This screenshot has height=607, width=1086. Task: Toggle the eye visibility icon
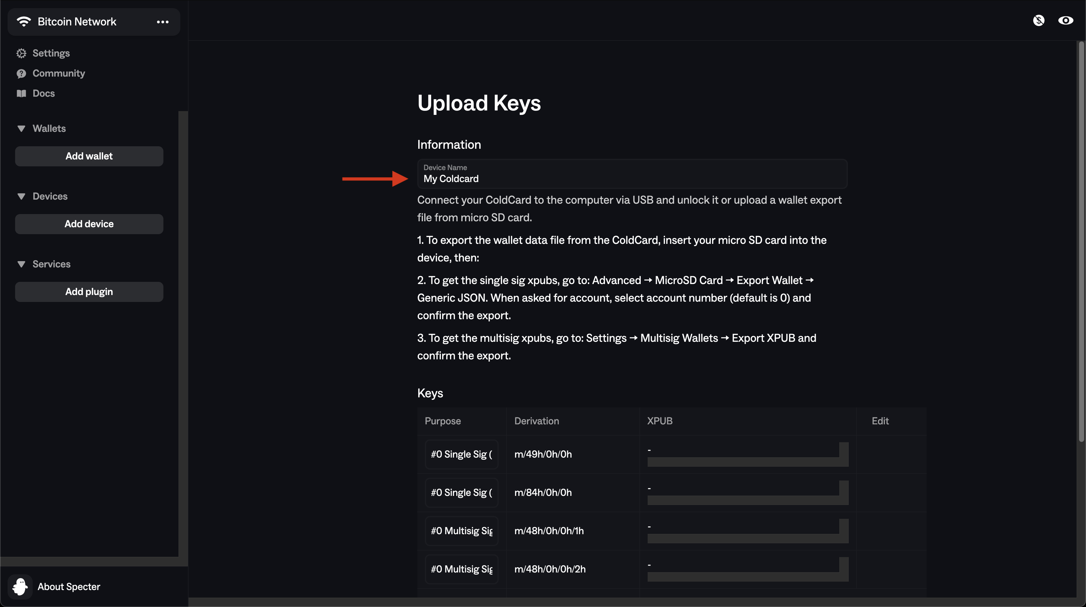pos(1065,20)
